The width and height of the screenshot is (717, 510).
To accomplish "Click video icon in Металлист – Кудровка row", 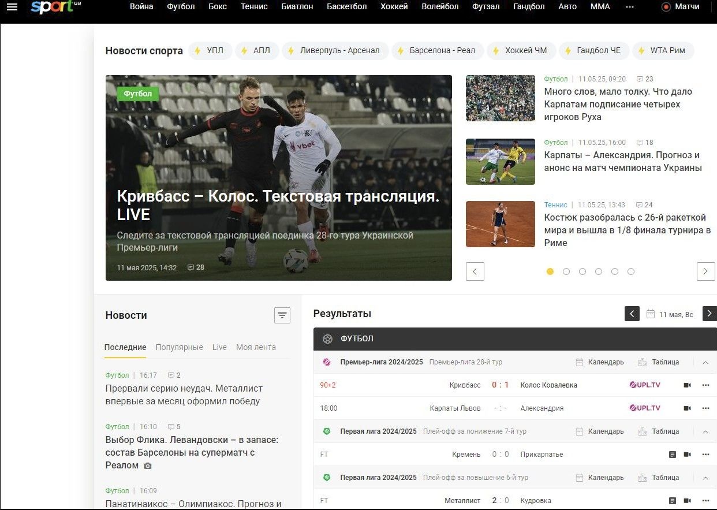I will tap(688, 501).
